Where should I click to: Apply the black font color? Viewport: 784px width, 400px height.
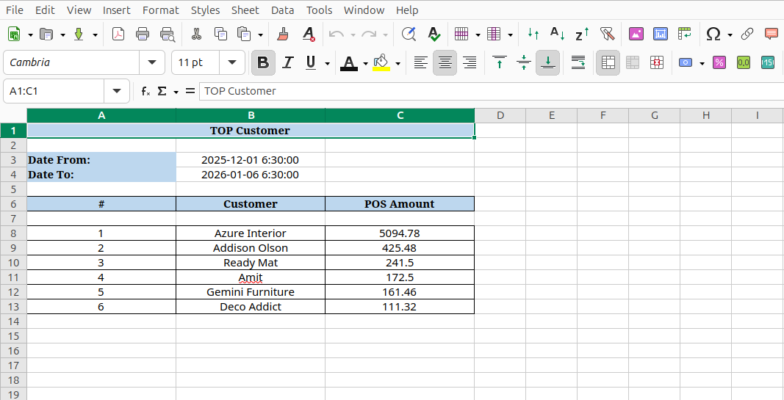coord(349,63)
